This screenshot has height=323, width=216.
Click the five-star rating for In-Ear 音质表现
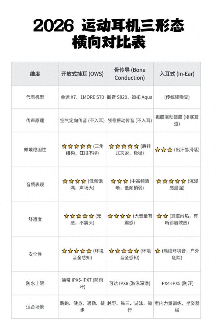(171, 181)
